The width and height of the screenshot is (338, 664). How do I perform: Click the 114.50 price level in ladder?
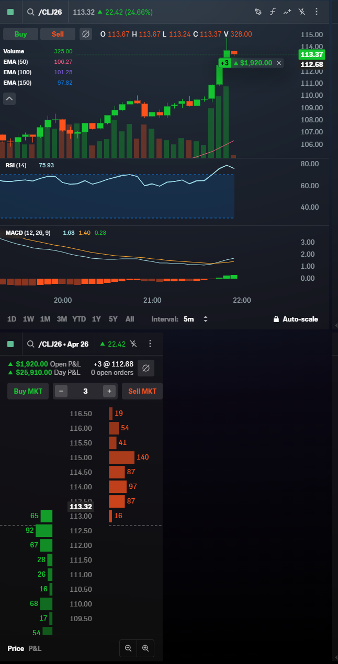[x=81, y=472]
